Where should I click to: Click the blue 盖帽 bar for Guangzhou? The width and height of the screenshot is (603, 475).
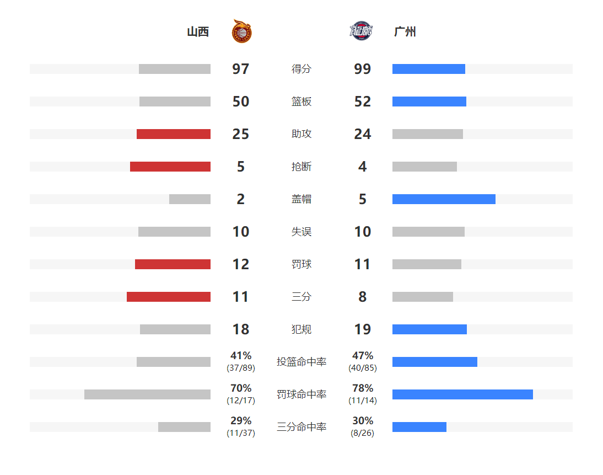tap(444, 199)
